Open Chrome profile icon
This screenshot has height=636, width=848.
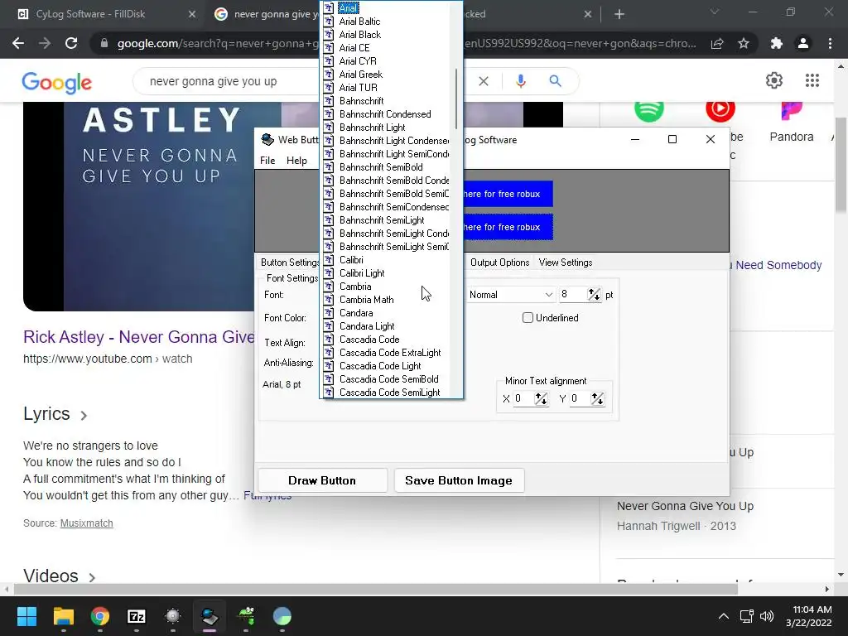point(803,43)
